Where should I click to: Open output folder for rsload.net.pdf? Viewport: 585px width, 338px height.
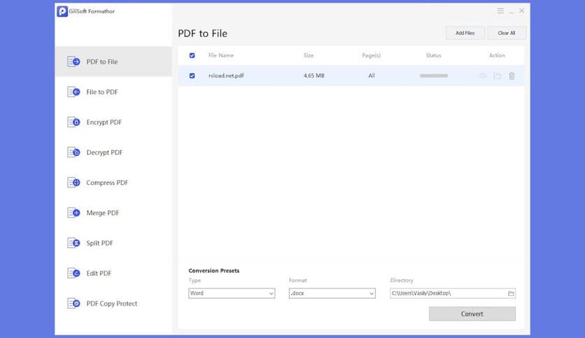coord(497,75)
